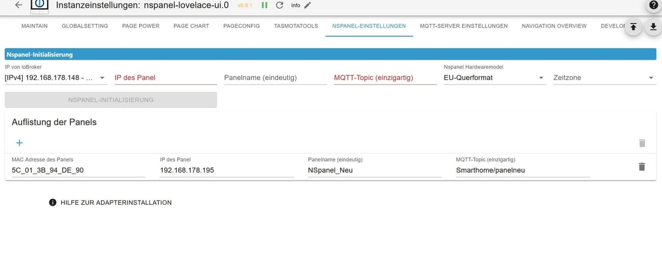Edit MAC address 5C_01_3B_94_DE_90 field
This screenshot has height=270, width=662.
78,170
